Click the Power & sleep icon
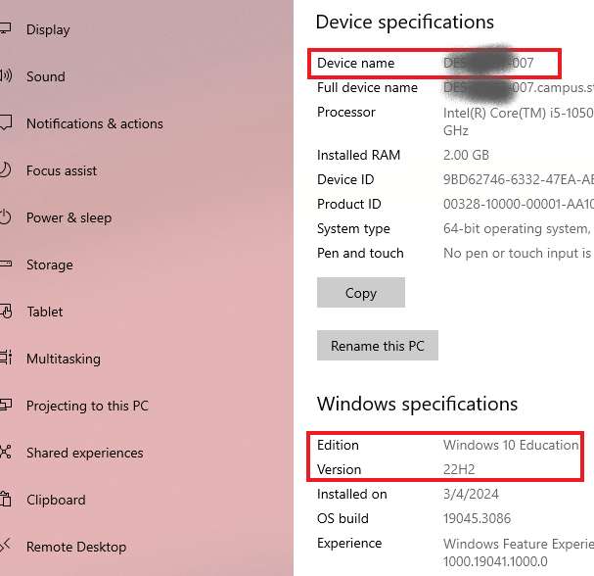The height and width of the screenshot is (576, 594). (5, 216)
